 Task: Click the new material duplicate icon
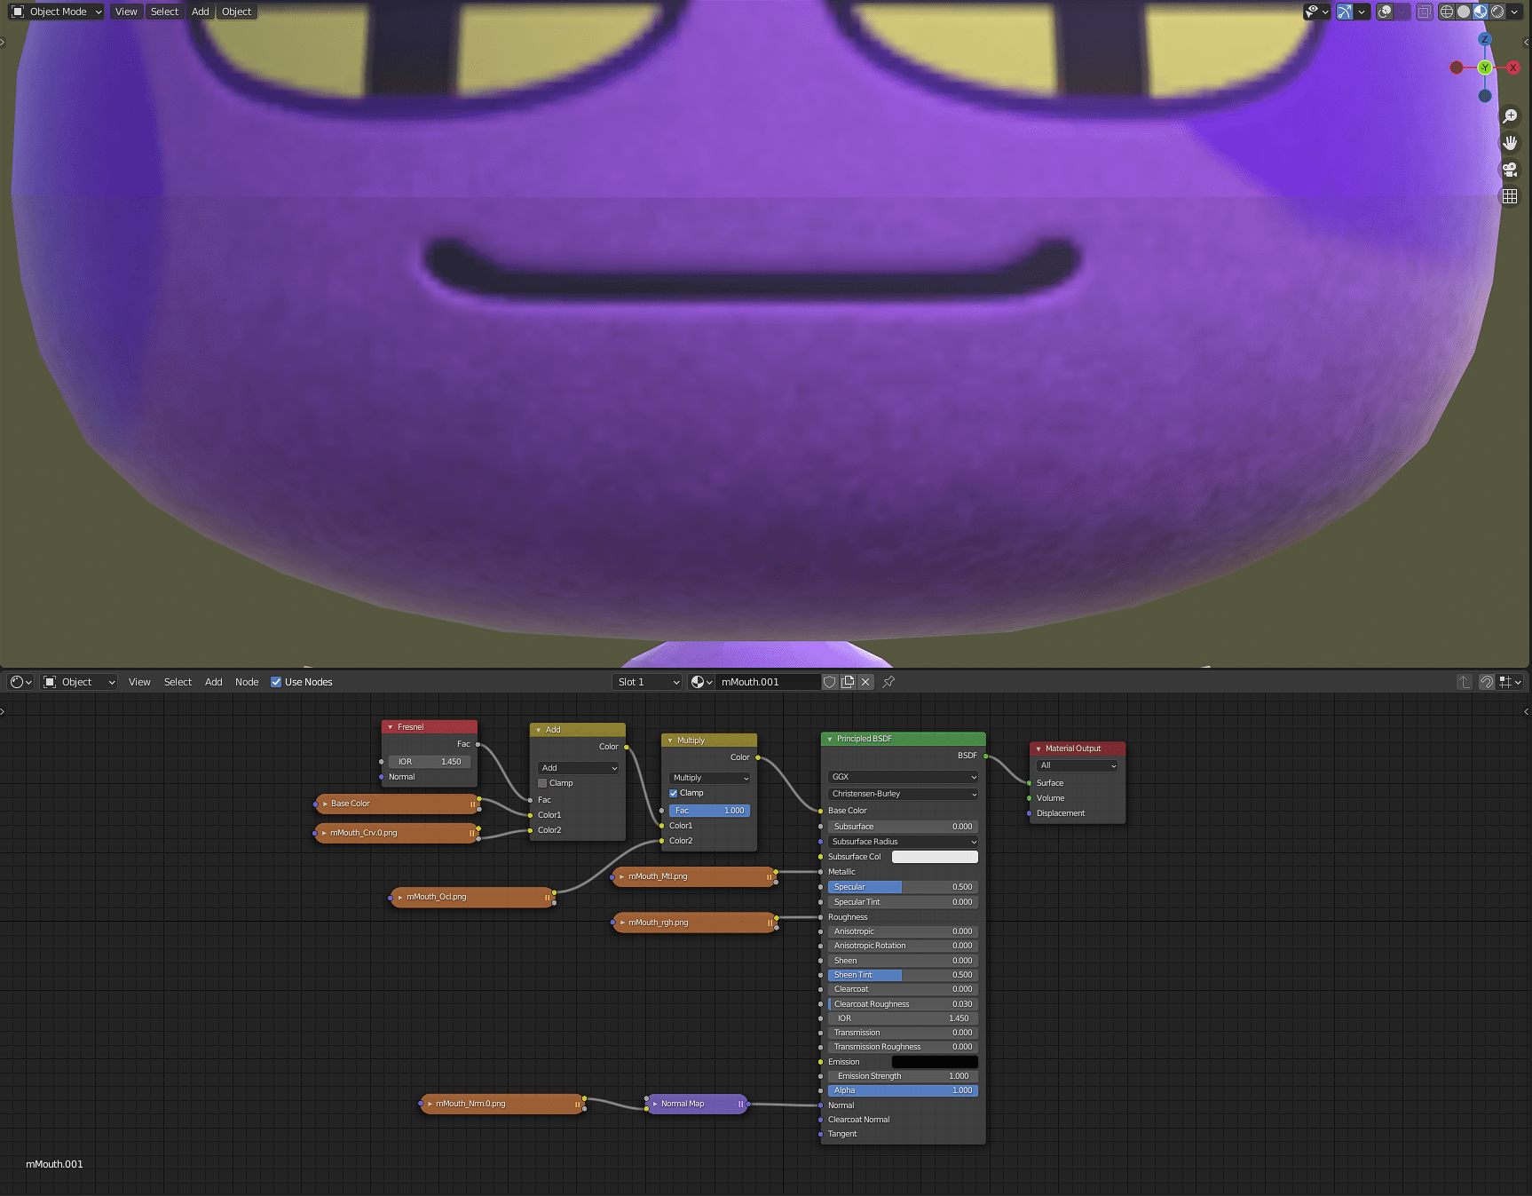848,682
